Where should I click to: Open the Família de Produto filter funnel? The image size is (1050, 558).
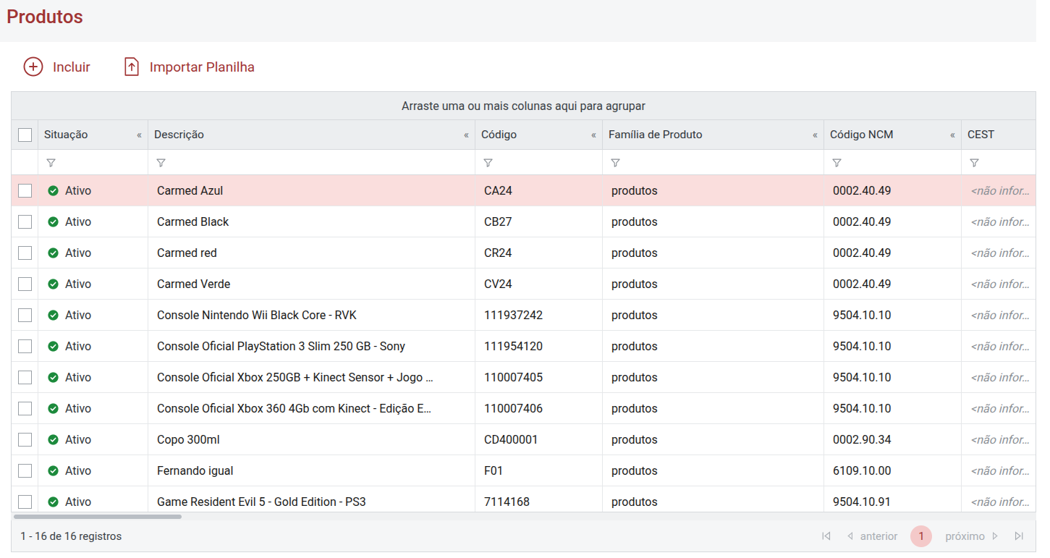pos(615,163)
